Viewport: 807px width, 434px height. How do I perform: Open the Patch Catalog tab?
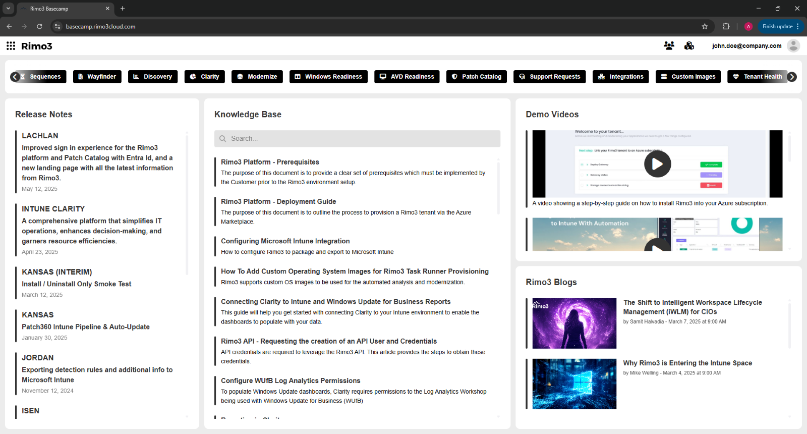(476, 77)
